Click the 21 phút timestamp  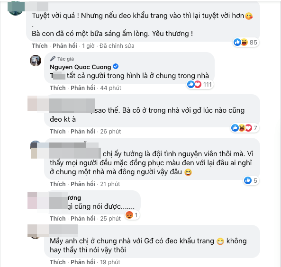tap(110, 184)
